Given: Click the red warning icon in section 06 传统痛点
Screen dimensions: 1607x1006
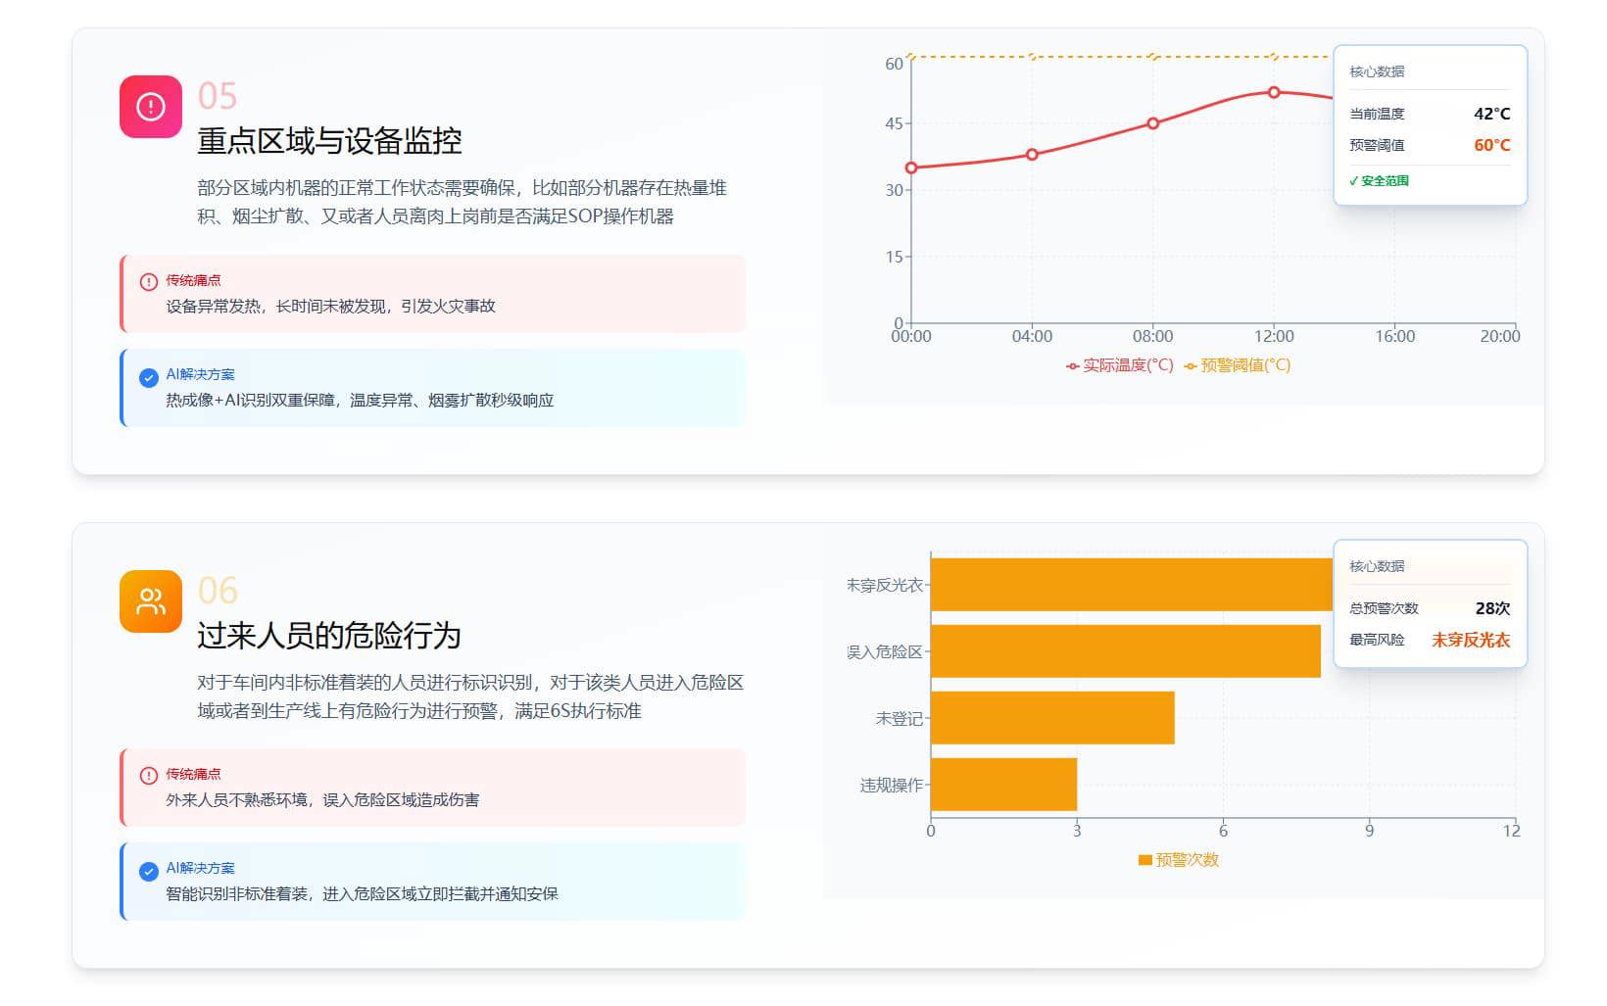Looking at the screenshot, I should point(149,776).
